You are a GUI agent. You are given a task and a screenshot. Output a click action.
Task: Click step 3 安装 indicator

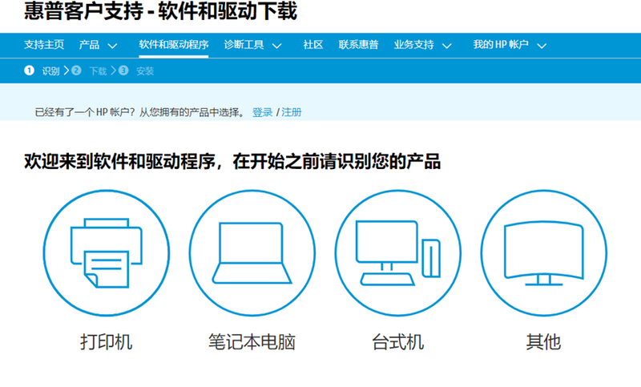(137, 71)
